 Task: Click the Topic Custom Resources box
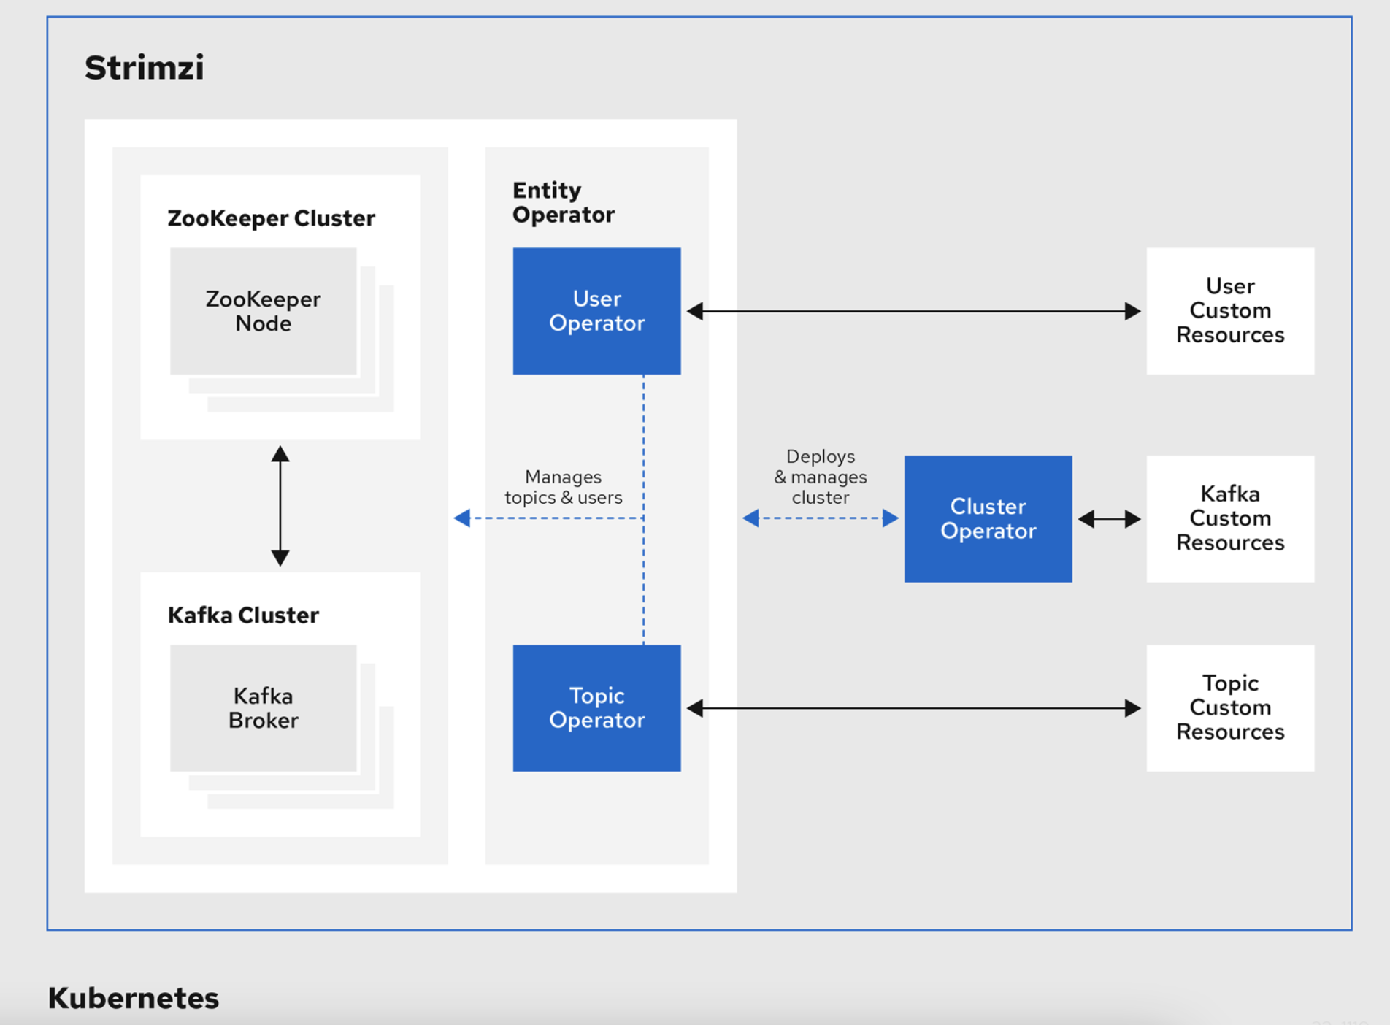tap(1230, 707)
